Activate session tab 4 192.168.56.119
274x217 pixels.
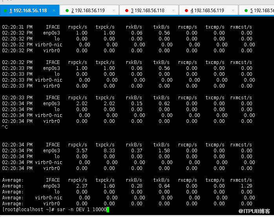click(207, 11)
